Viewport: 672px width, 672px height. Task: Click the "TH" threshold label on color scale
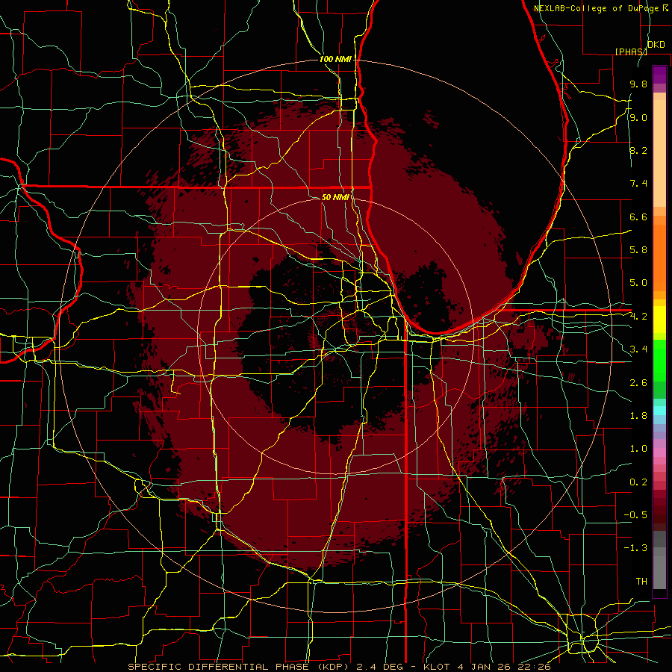[641, 582]
